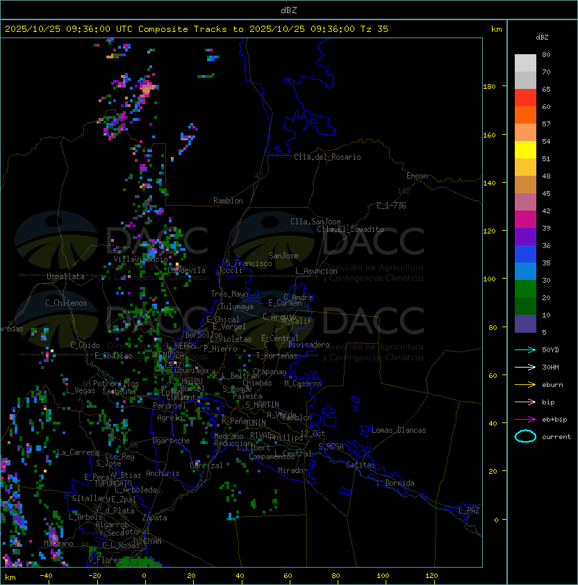Click the cyan 'current' ellipse symbol
This screenshot has width=578, height=585.
pyautogui.click(x=525, y=436)
